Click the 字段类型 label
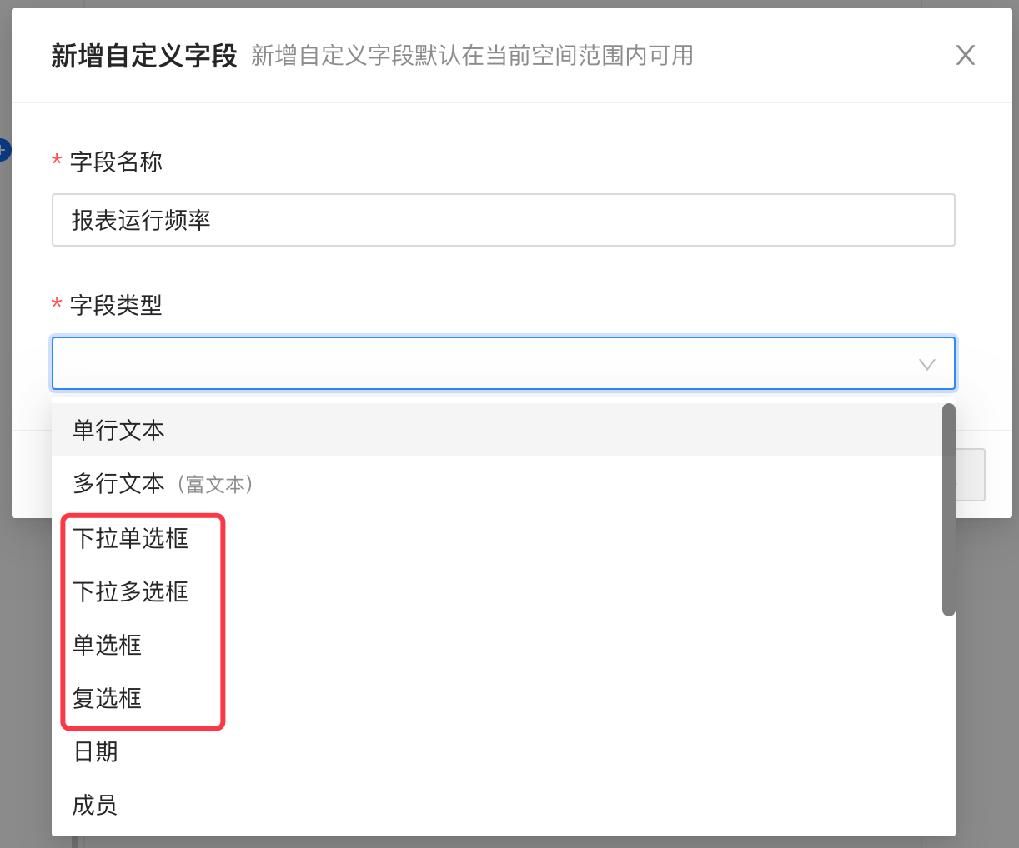1019x848 pixels. (116, 305)
